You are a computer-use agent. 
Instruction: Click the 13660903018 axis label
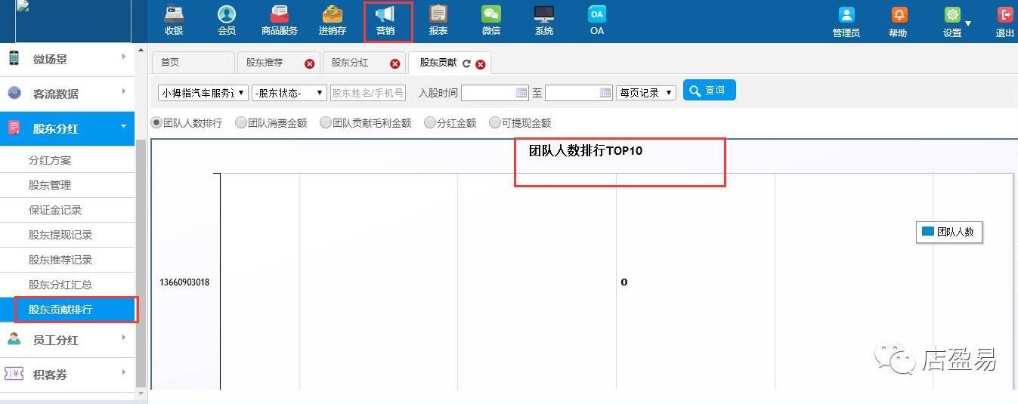[184, 282]
